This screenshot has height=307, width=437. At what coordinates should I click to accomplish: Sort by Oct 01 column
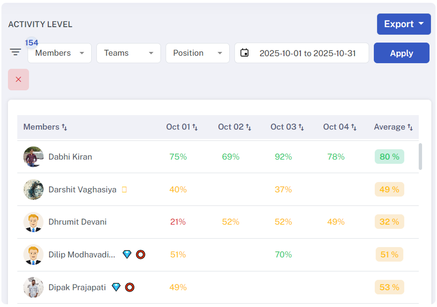(x=195, y=127)
